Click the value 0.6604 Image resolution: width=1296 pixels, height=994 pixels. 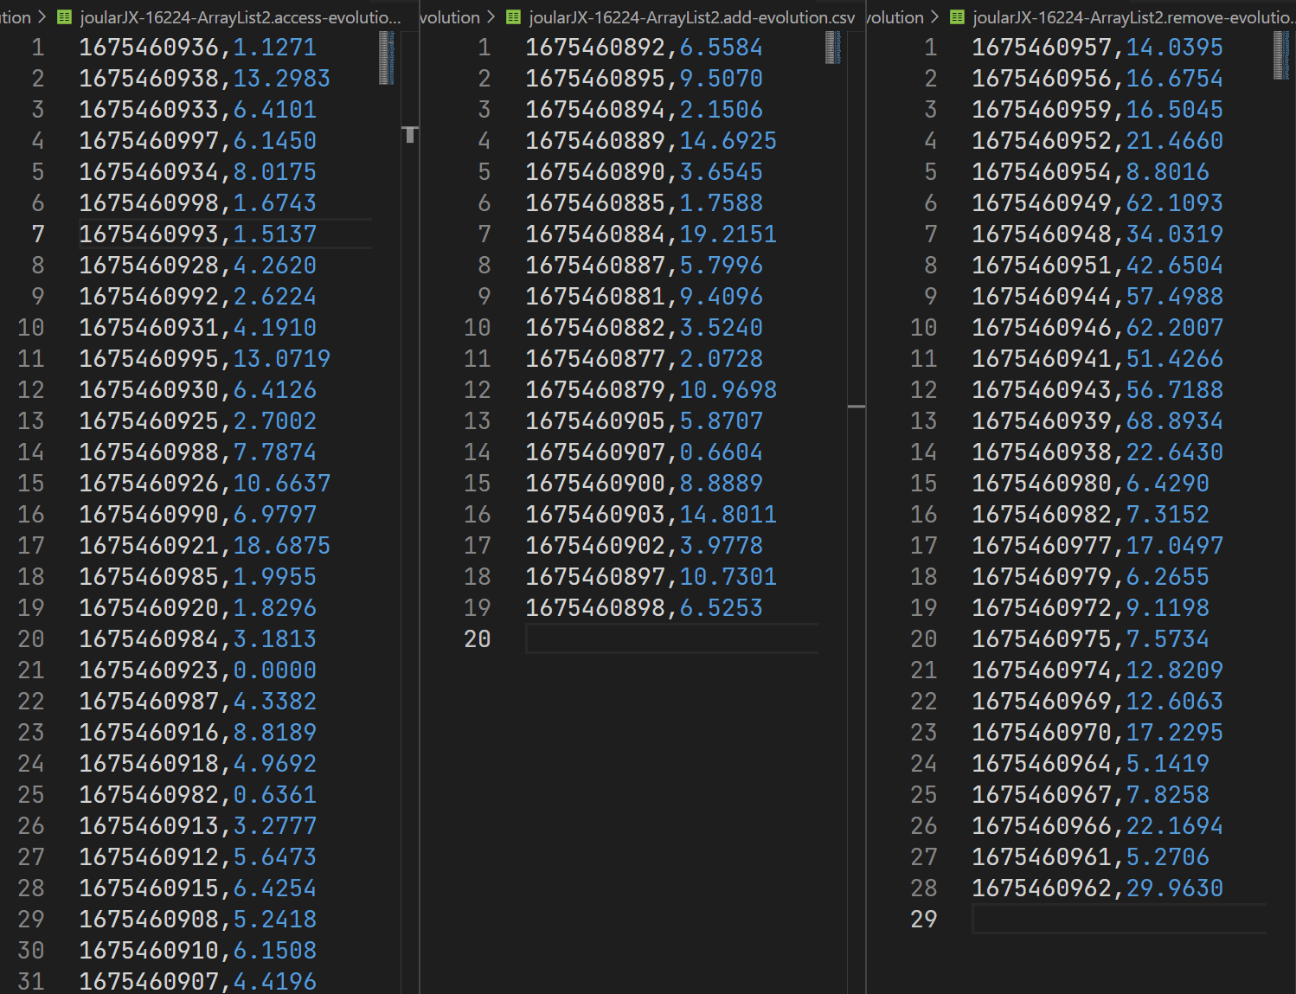tap(722, 452)
